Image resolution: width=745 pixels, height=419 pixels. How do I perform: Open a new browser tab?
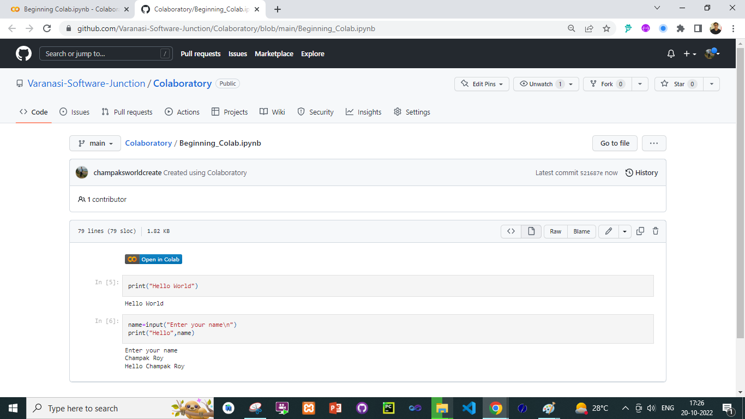coord(278,9)
